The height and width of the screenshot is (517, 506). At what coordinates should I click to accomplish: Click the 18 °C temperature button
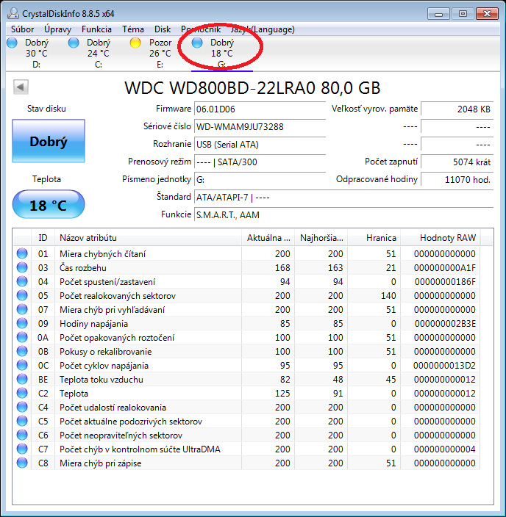point(49,205)
